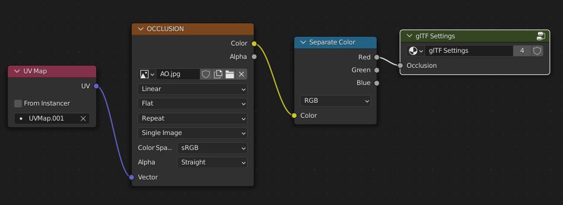
Task: Click OCCLUSION Alpha output socket
Action: pyautogui.click(x=254, y=57)
